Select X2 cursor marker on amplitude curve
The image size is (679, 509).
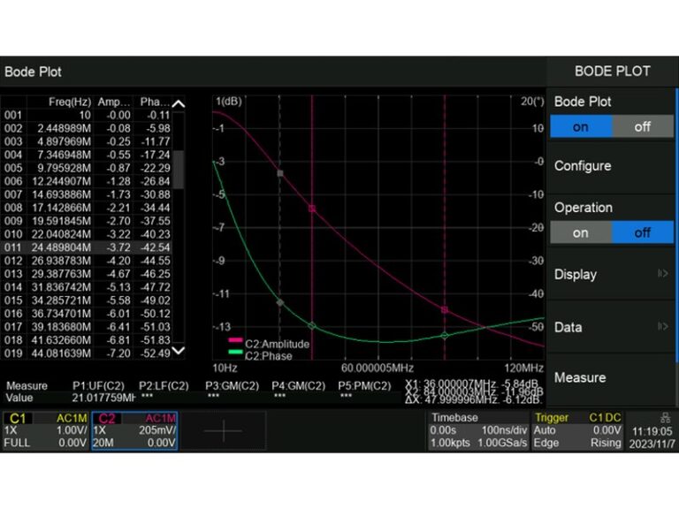coord(445,310)
